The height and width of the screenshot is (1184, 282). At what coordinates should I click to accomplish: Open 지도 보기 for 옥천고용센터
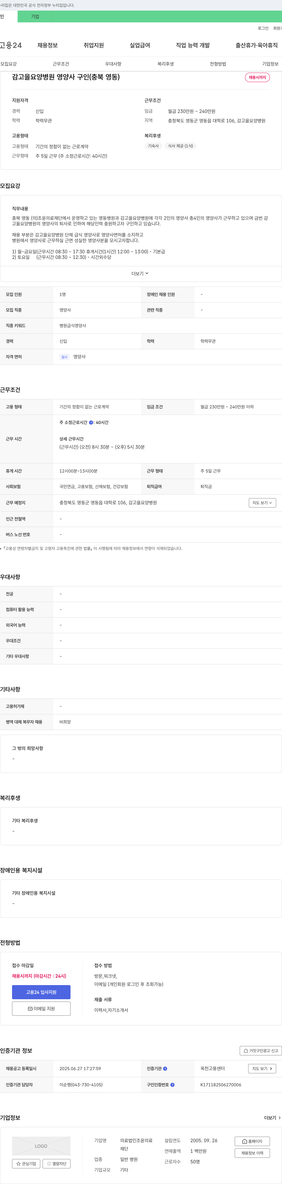tap(262, 1069)
